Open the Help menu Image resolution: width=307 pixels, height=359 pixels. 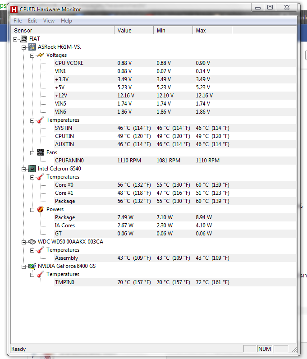tap(66, 21)
